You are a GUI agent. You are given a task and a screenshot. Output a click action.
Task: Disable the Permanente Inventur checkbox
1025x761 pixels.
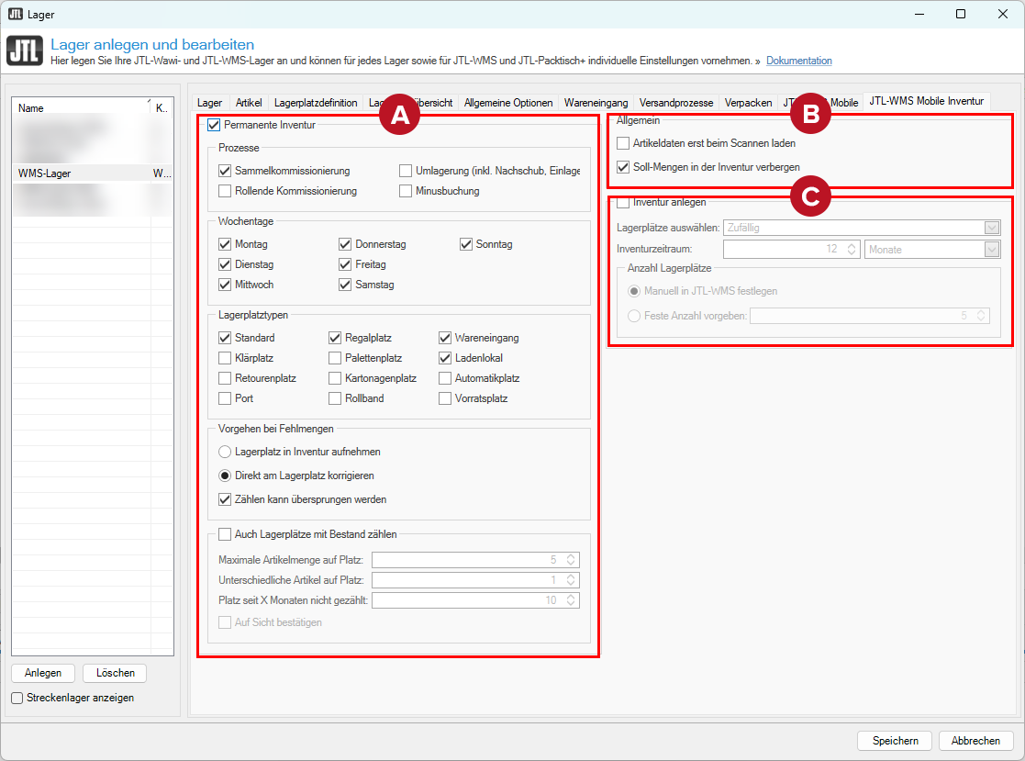pos(215,125)
